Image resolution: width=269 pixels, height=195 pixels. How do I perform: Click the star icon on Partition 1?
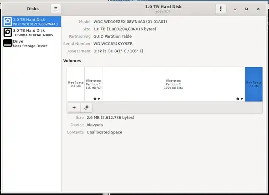coord(95,98)
